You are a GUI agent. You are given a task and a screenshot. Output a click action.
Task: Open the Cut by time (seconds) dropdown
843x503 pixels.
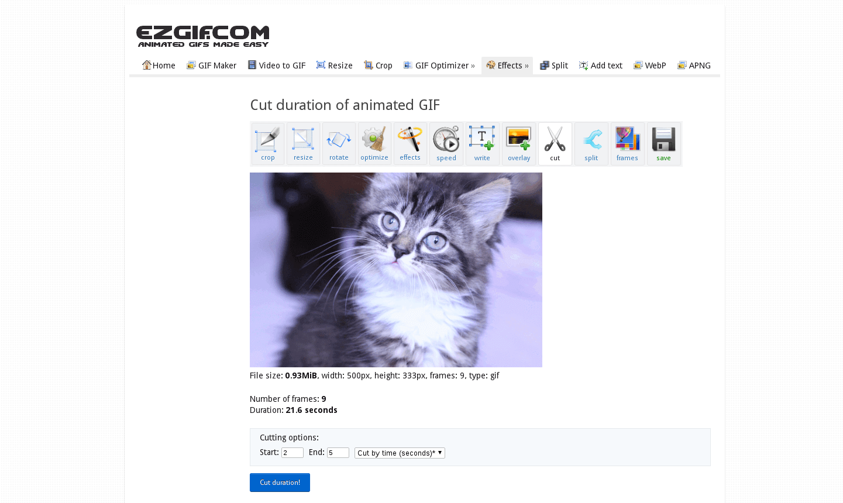(400, 453)
